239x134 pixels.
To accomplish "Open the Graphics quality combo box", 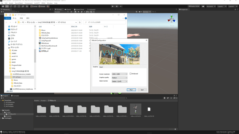I will 119,78.
